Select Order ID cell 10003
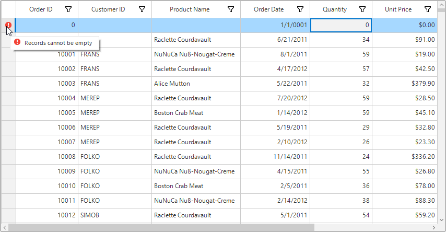The height and width of the screenshot is (232, 446). pyautogui.click(x=47, y=84)
